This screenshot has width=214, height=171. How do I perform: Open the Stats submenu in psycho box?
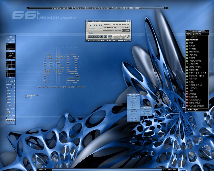point(134,98)
